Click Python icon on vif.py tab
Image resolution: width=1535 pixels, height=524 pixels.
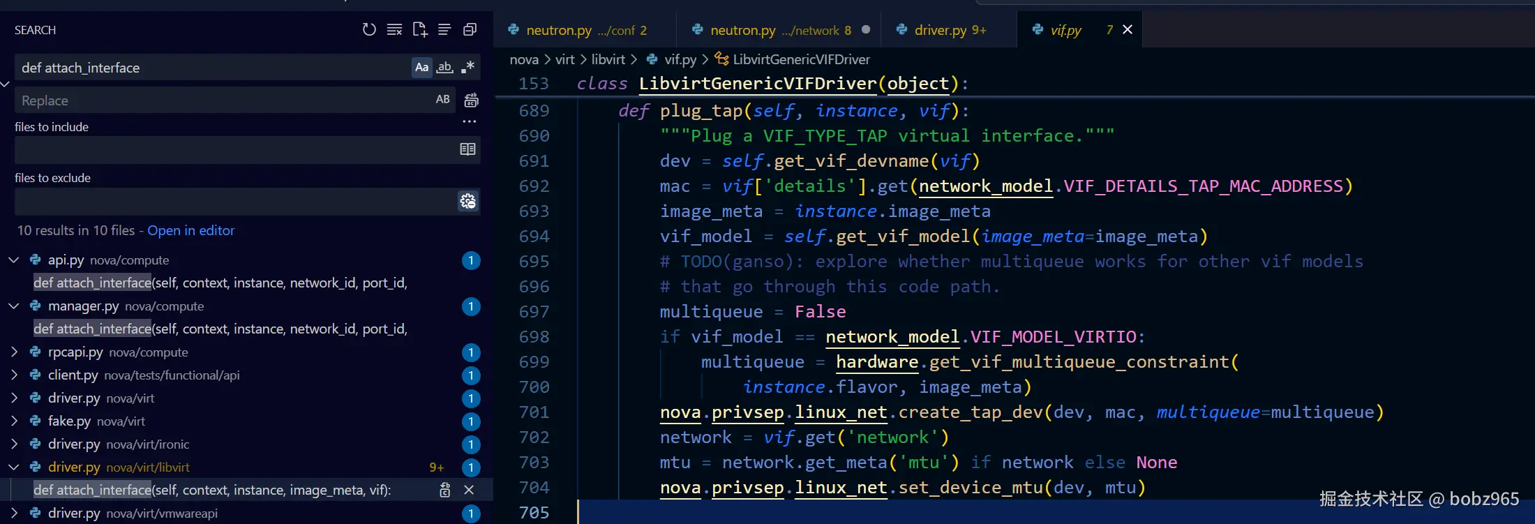pyautogui.click(x=1038, y=29)
